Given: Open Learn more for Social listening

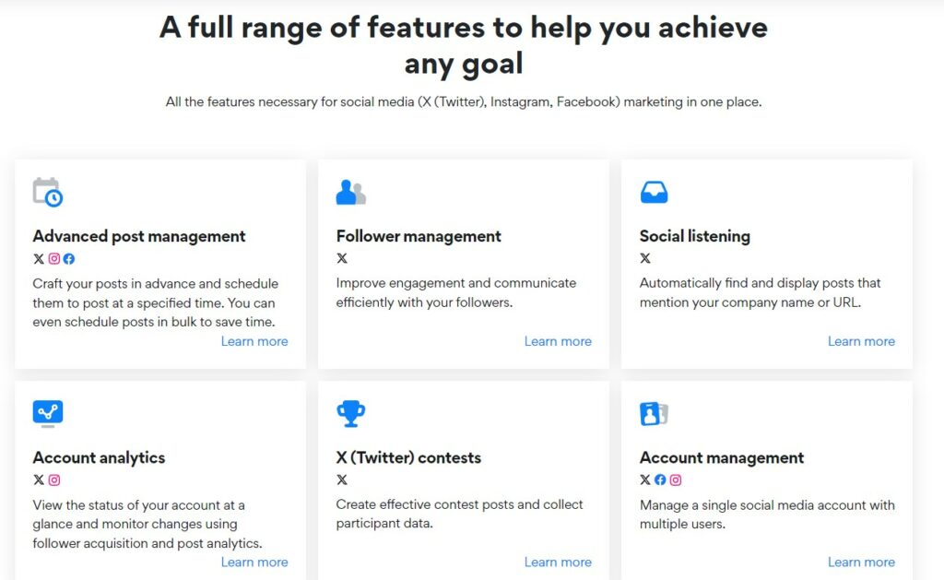Looking at the screenshot, I should click(x=861, y=341).
